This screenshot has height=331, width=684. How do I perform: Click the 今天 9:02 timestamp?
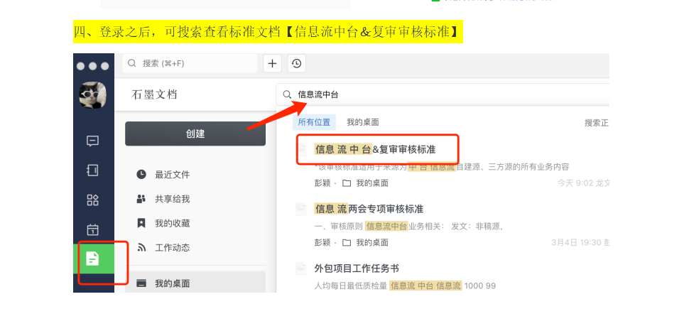(x=575, y=183)
